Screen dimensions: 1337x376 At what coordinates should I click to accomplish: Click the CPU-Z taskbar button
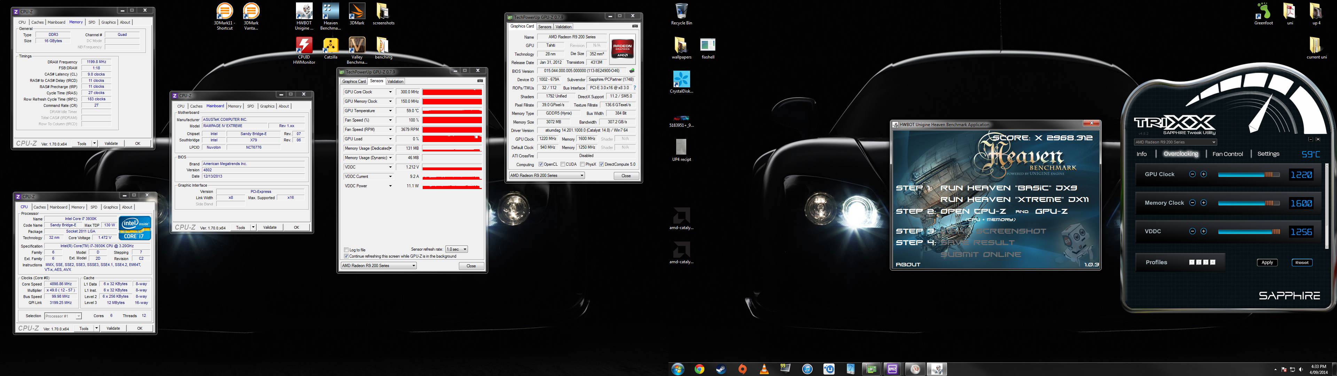tap(893, 369)
